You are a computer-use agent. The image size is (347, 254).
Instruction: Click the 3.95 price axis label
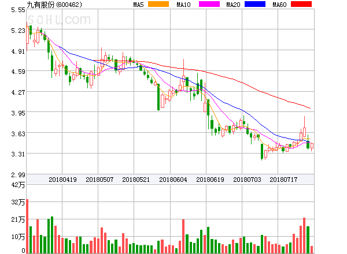[x=18, y=113]
